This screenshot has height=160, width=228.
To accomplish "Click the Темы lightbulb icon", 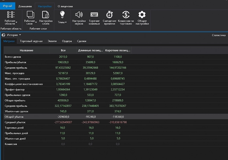I will 62,14.
